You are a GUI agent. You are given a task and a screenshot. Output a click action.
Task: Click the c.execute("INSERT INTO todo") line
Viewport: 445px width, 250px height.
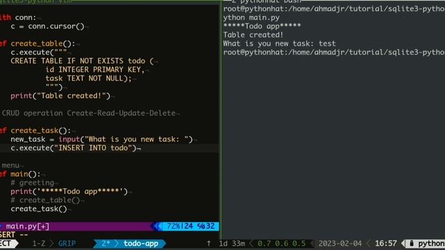tap(74, 148)
